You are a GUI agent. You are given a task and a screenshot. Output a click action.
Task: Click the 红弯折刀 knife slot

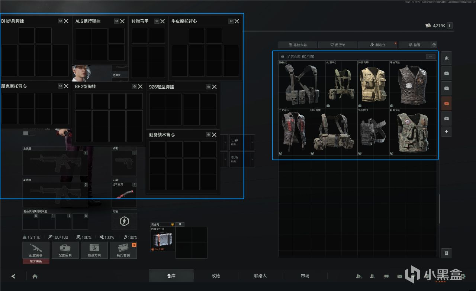124,194
